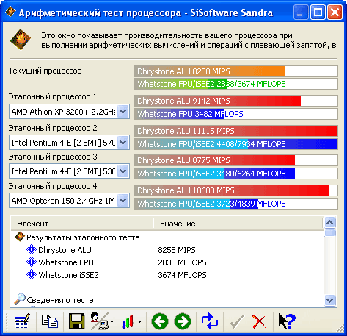The height and width of the screenshot is (336, 347).
Task: Click the Dhrystone ALU 8775 MIPS bar
Action: coord(236,160)
